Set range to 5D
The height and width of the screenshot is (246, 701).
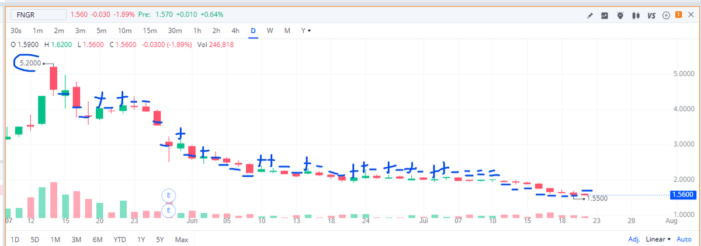pos(35,240)
